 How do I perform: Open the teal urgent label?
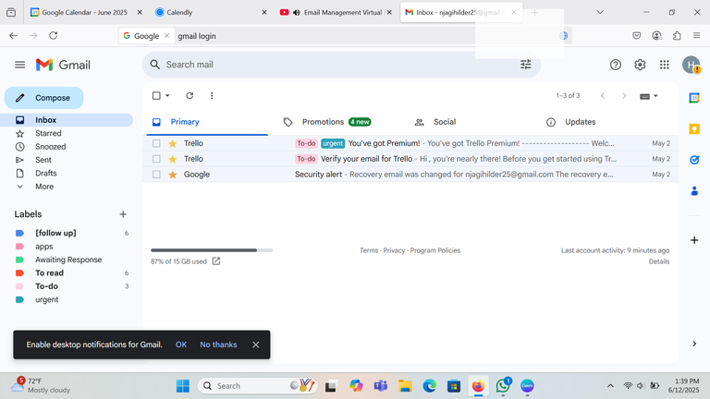[x=46, y=299]
